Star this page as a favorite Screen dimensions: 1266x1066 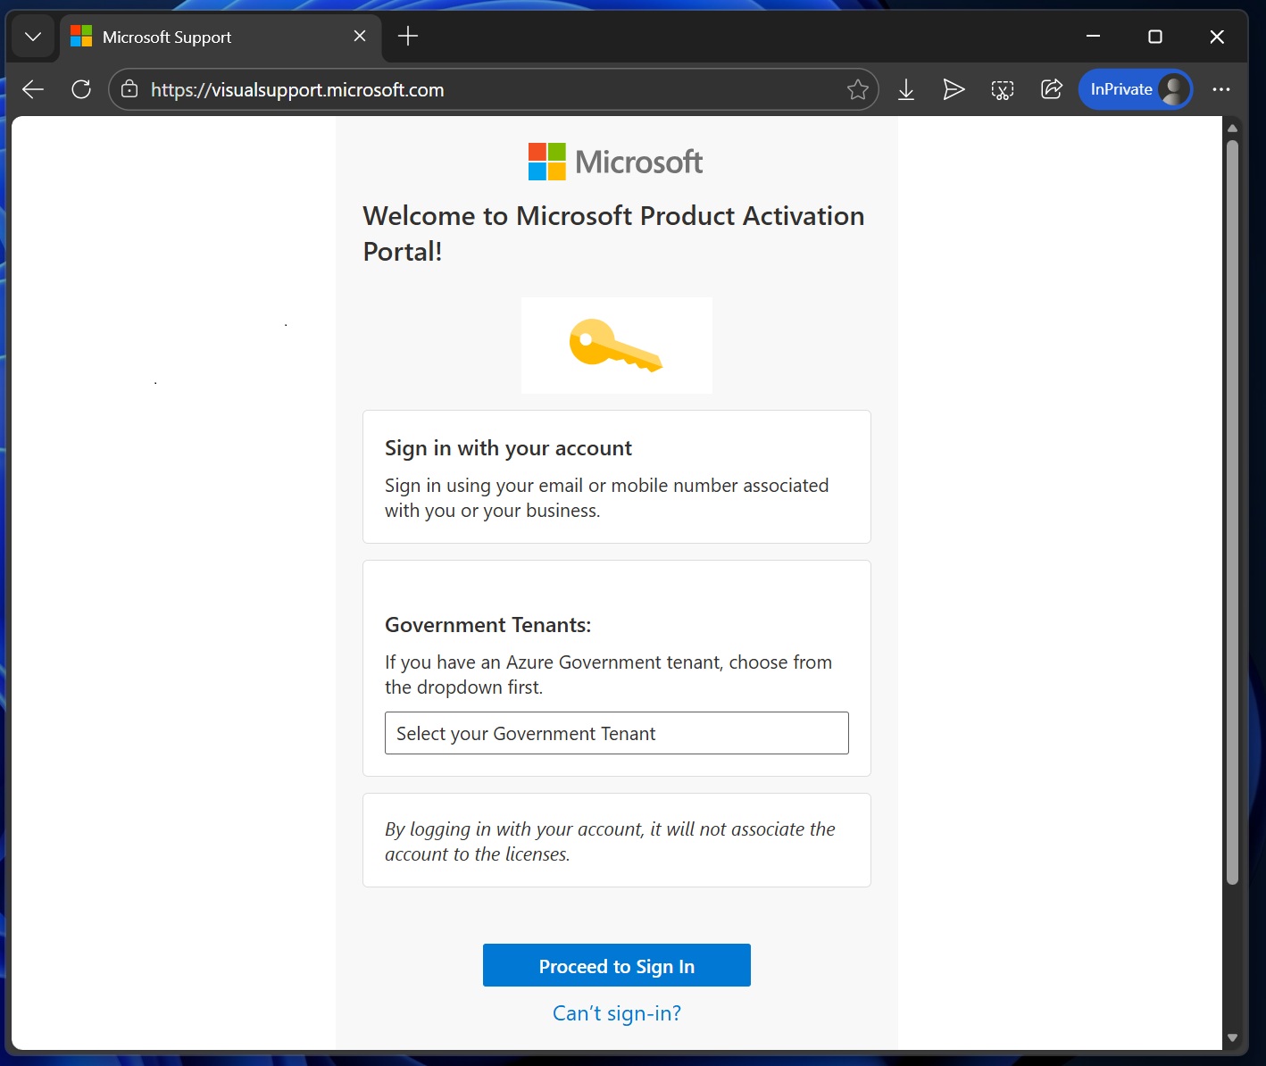point(857,89)
